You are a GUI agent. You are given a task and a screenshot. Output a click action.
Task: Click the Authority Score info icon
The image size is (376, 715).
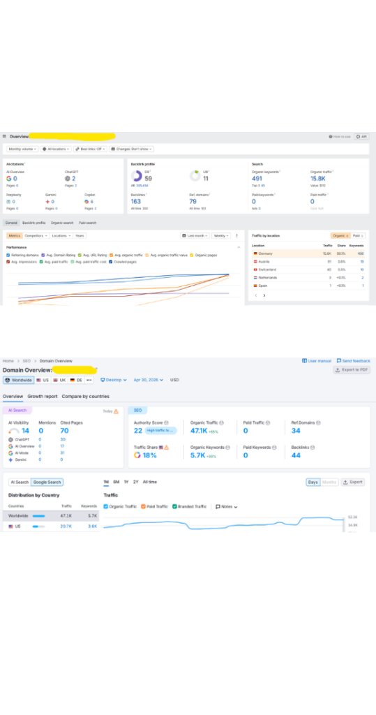point(166,423)
